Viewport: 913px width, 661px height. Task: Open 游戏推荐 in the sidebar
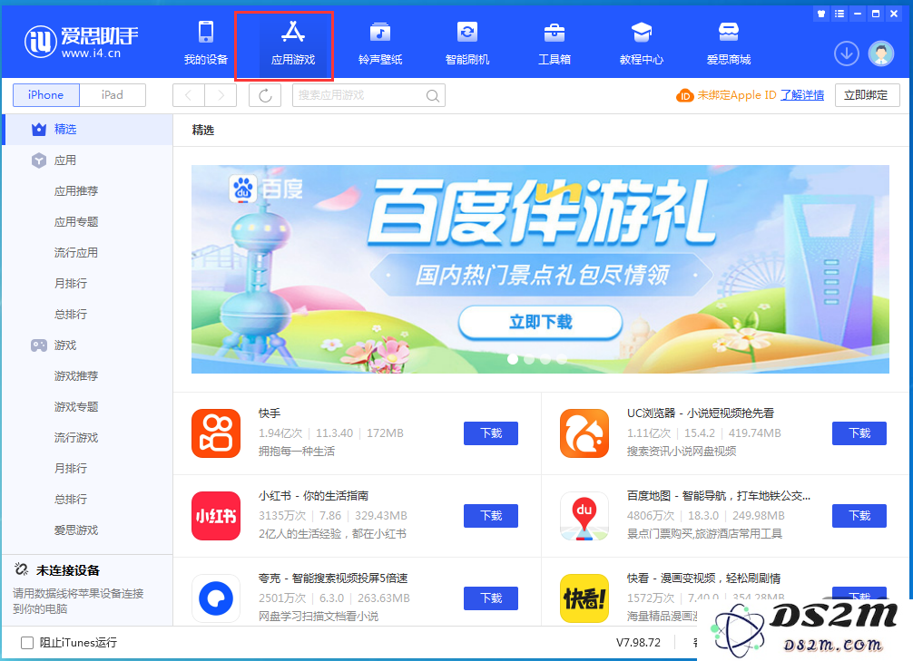tap(76, 376)
